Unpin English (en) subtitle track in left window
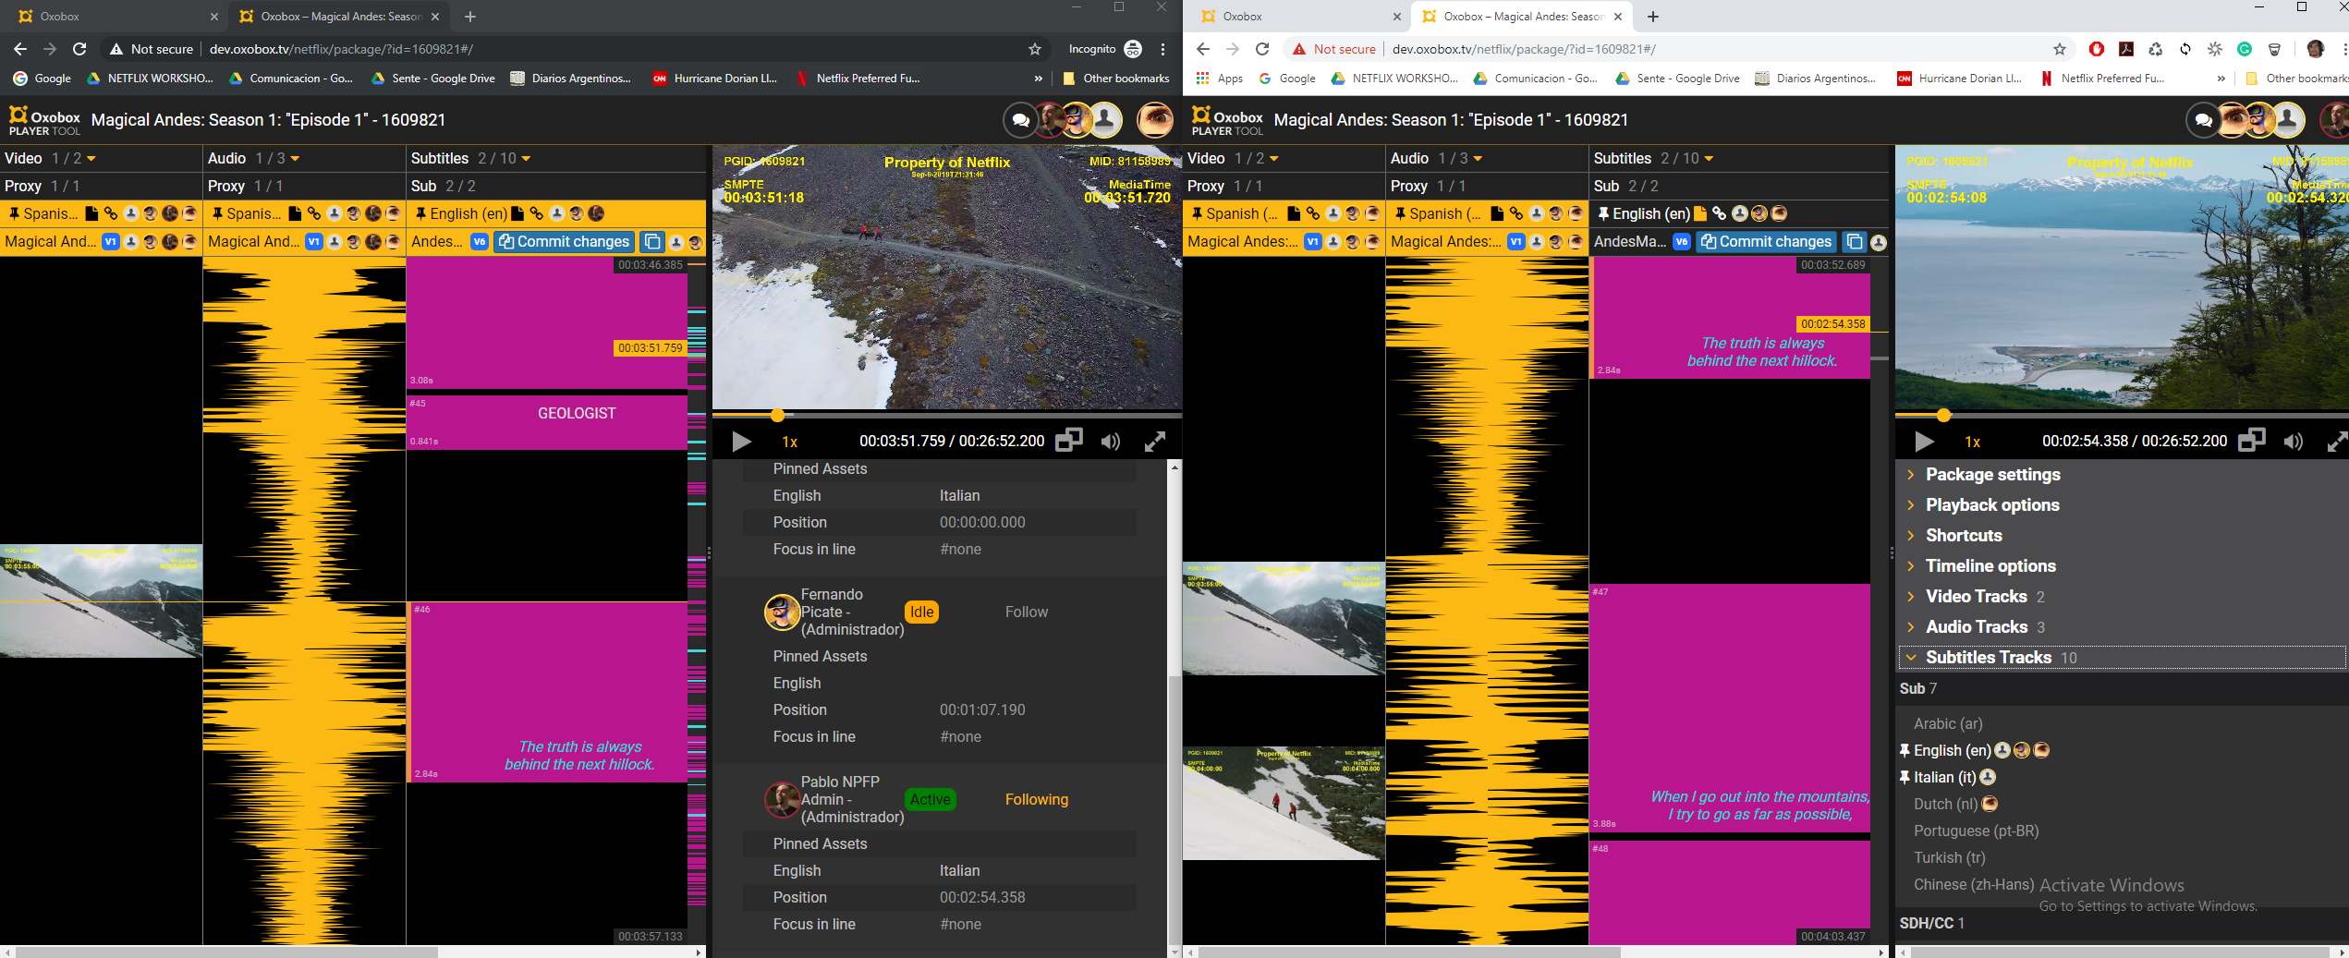This screenshot has height=958, width=2349. point(420,213)
